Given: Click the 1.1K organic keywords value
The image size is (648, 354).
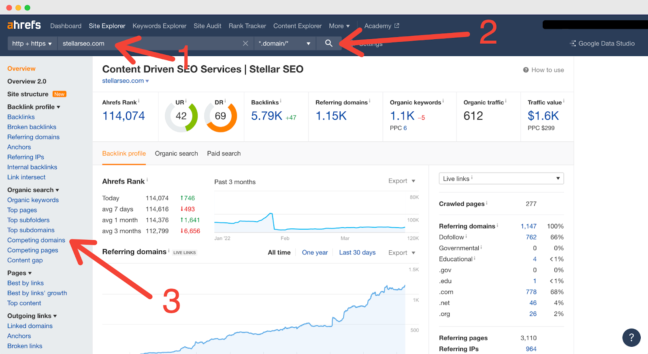Looking at the screenshot, I should 402,116.
